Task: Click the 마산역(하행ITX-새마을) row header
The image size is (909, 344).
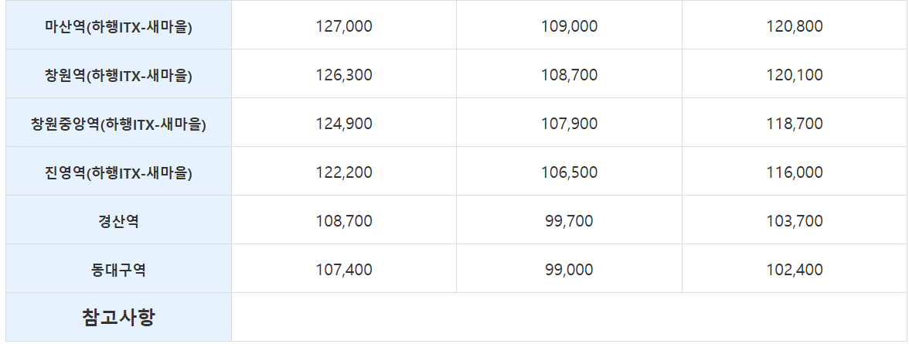Action: (118, 26)
